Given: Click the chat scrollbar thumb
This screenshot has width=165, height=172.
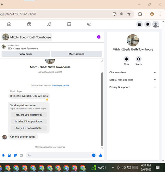Looking at the screenshot, I should click(102, 109).
